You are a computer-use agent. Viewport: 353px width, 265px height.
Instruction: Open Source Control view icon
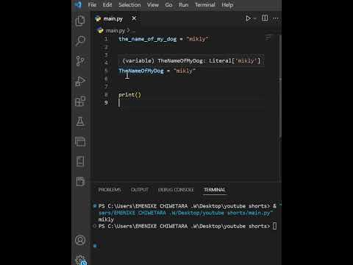80,61
